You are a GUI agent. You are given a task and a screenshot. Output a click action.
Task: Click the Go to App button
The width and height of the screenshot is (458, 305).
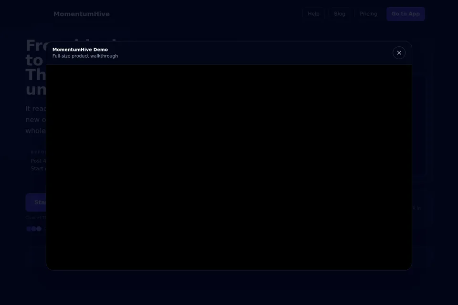(x=406, y=14)
